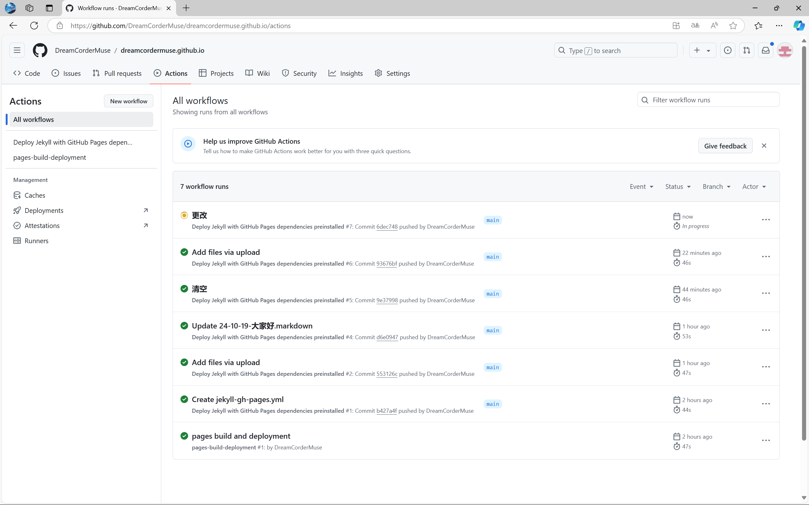Viewport: 809px width, 505px height.
Task: Open options menu for 清空 run
Action: click(x=766, y=293)
